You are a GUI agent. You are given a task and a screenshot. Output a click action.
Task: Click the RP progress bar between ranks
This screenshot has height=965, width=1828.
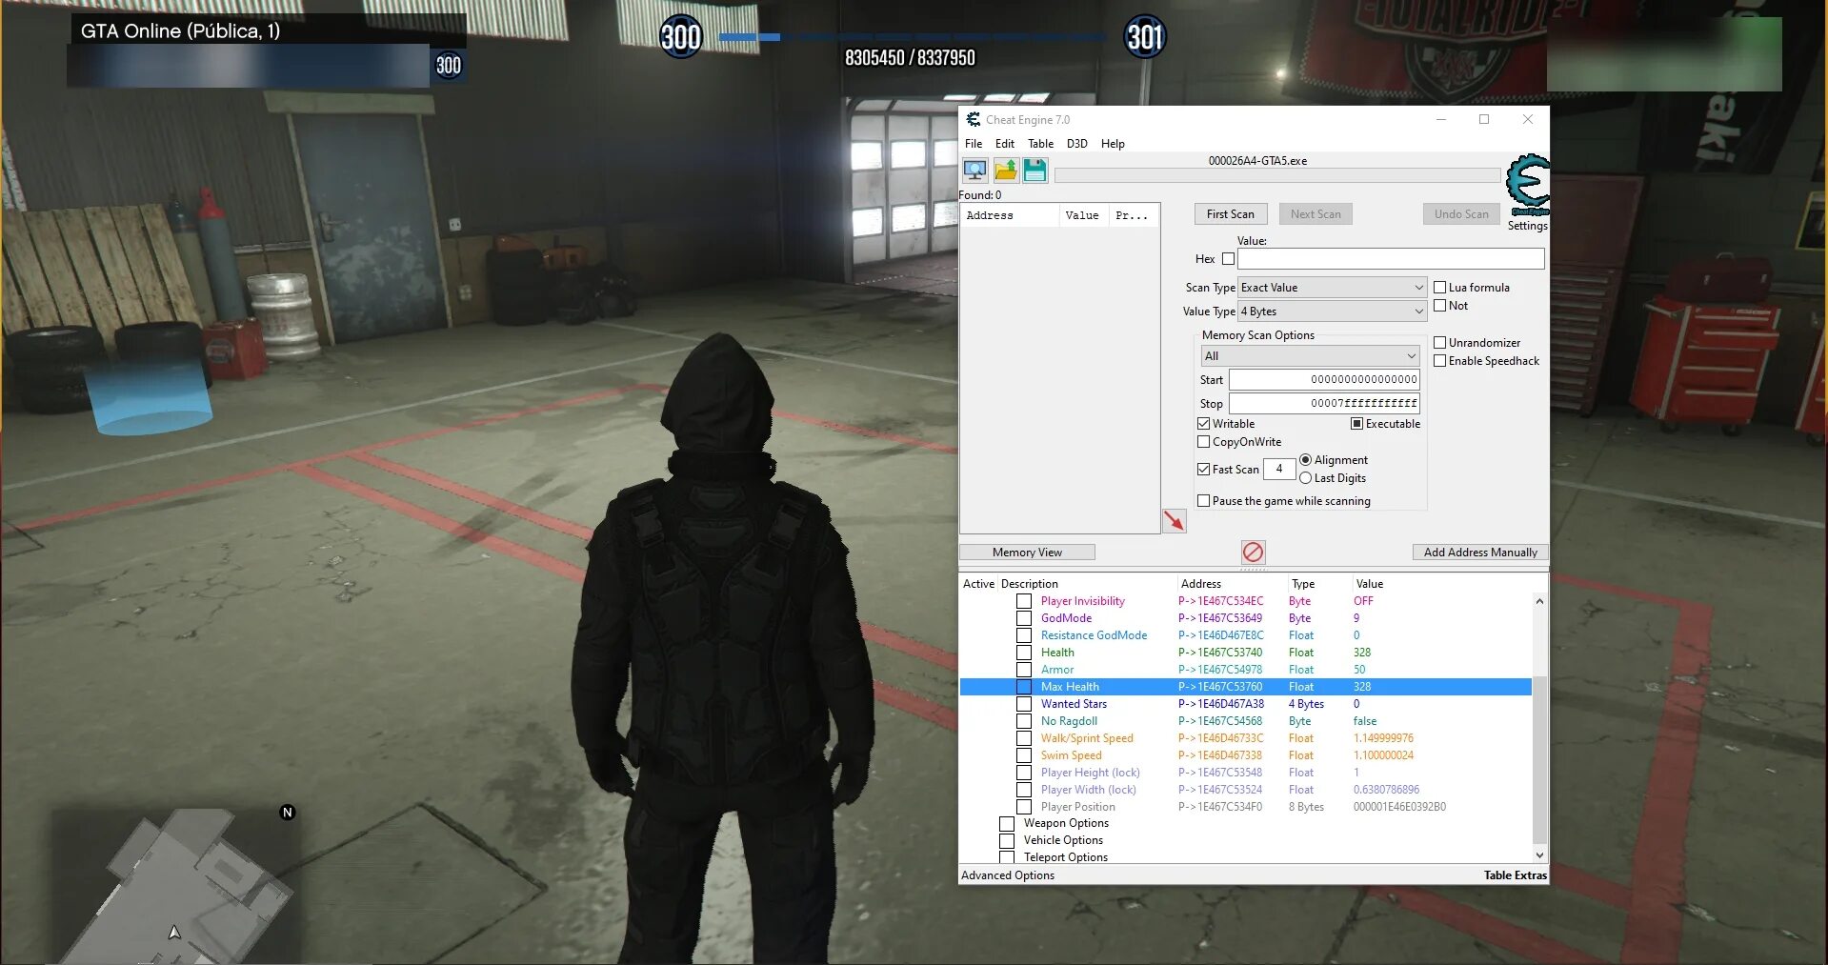[913, 37]
